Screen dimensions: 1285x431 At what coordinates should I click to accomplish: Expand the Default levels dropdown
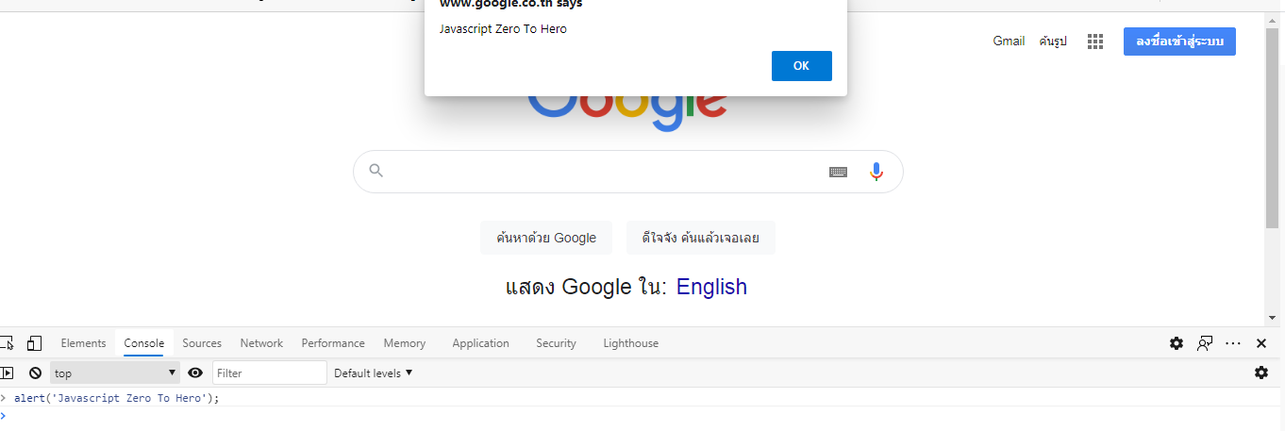(374, 373)
